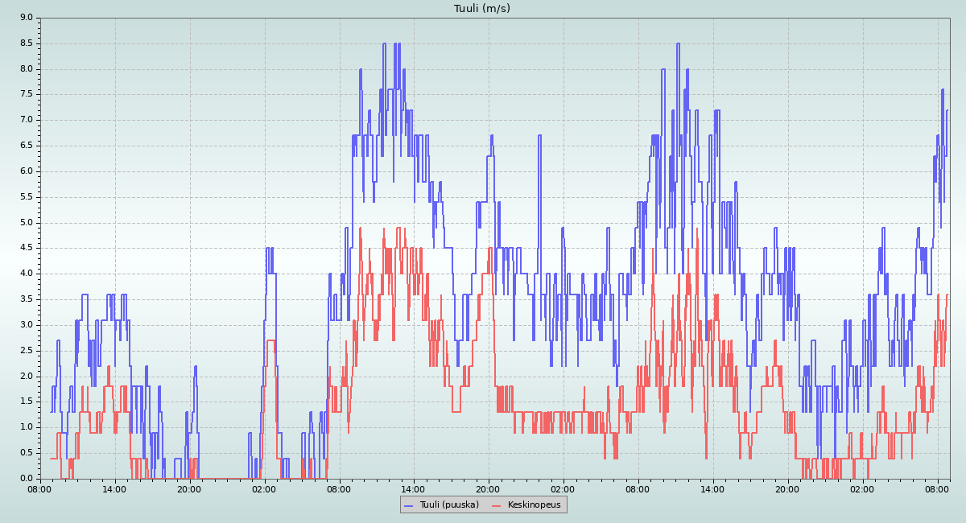Click the chart title Tuuli (m/s)
Viewport: 966px width, 523px height.
pos(482,9)
